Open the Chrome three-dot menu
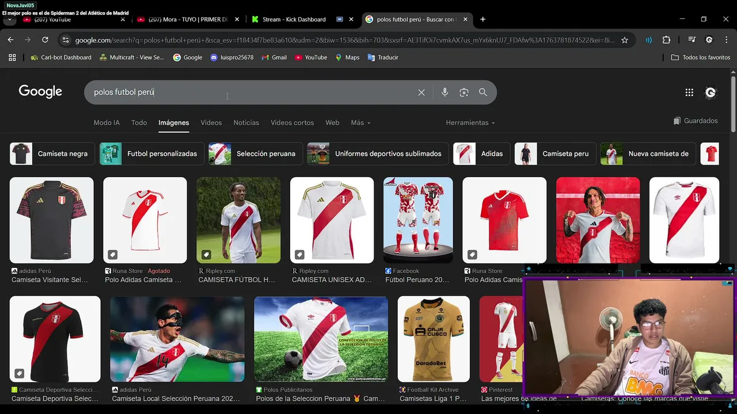 [727, 40]
